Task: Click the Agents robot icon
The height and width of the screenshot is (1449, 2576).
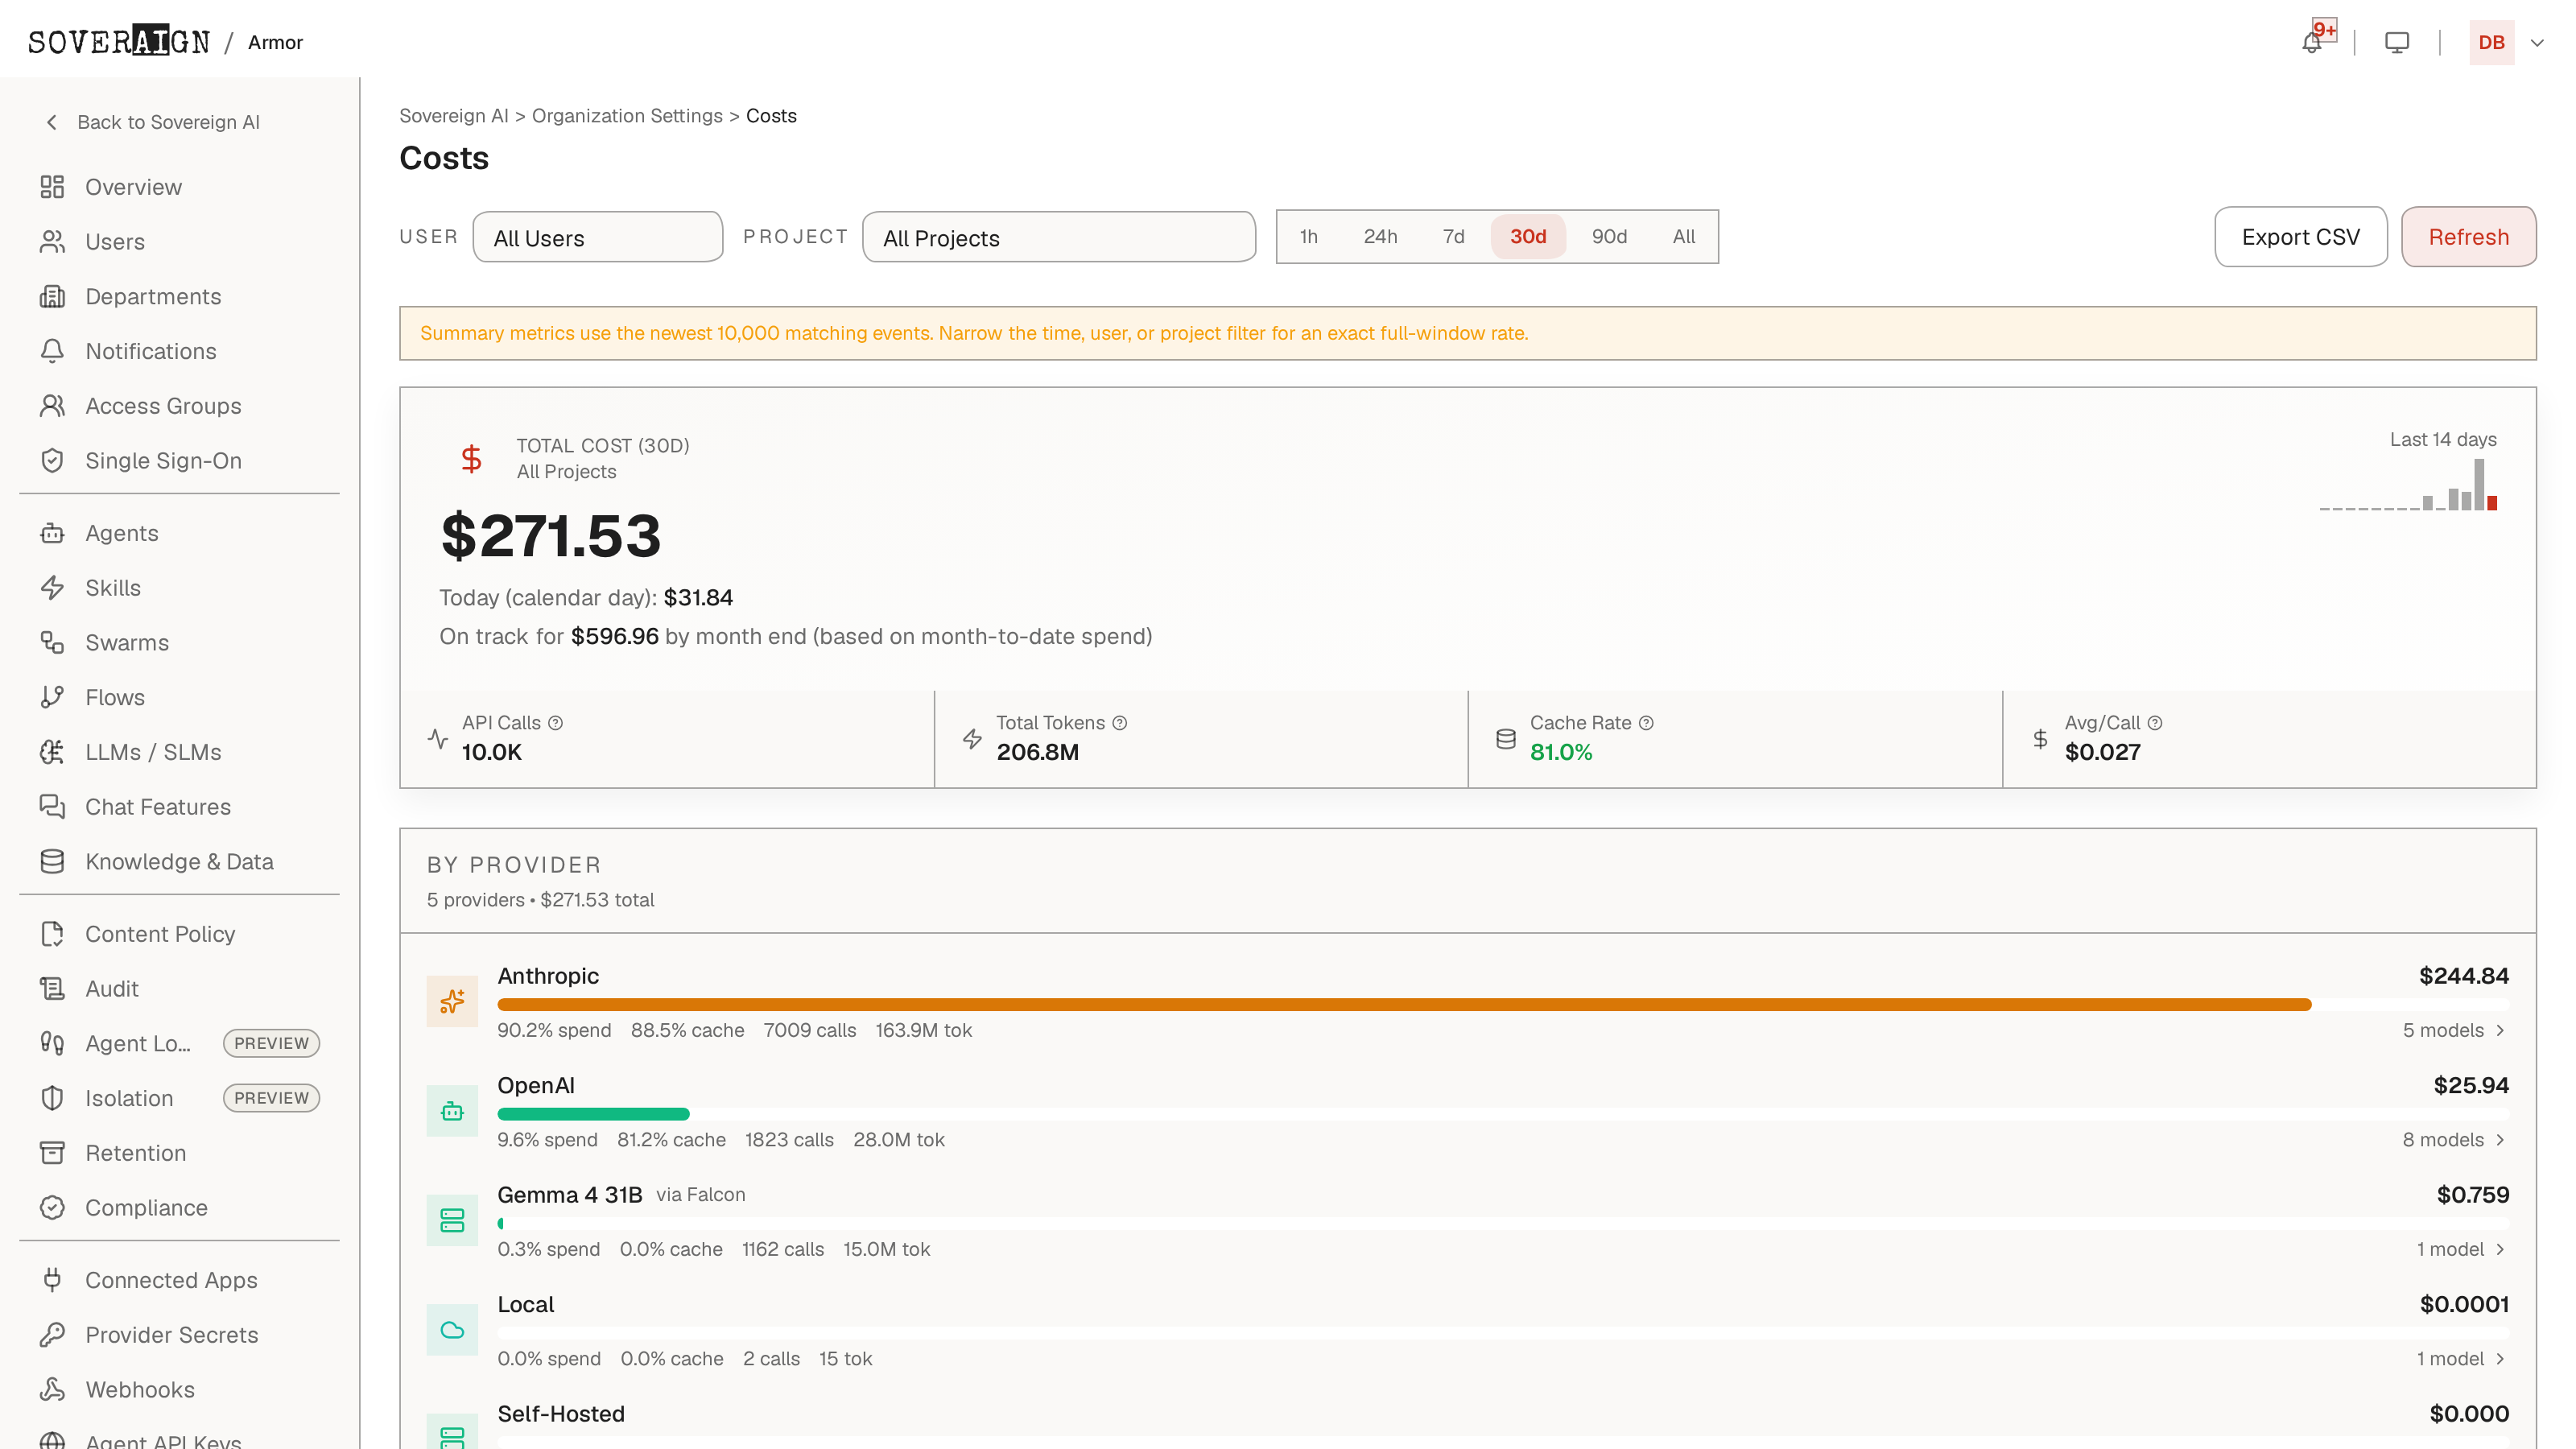Action: pyautogui.click(x=52, y=533)
